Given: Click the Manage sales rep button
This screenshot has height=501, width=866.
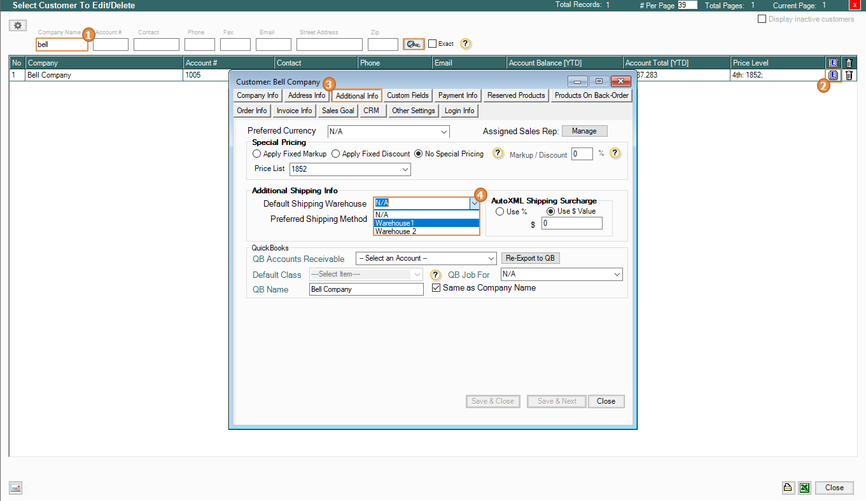Looking at the screenshot, I should [x=584, y=131].
